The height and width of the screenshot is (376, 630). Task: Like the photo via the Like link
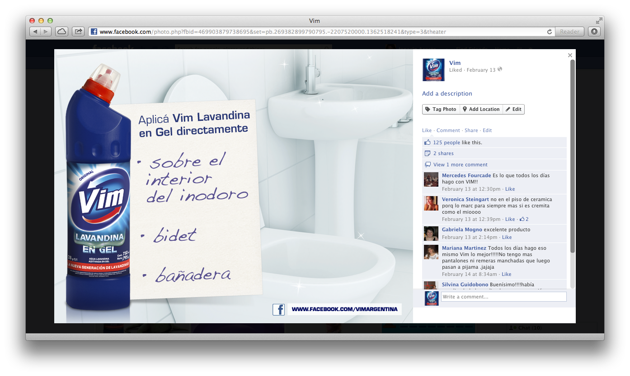click(x=427, y=130)
